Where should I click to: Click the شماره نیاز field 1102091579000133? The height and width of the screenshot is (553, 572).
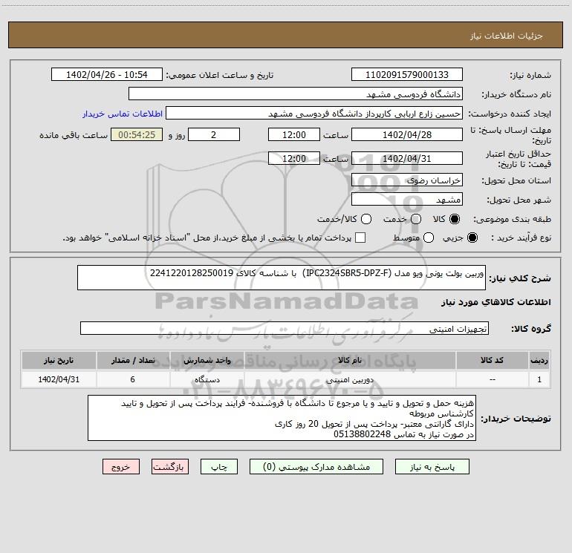[x=407, y=74]
